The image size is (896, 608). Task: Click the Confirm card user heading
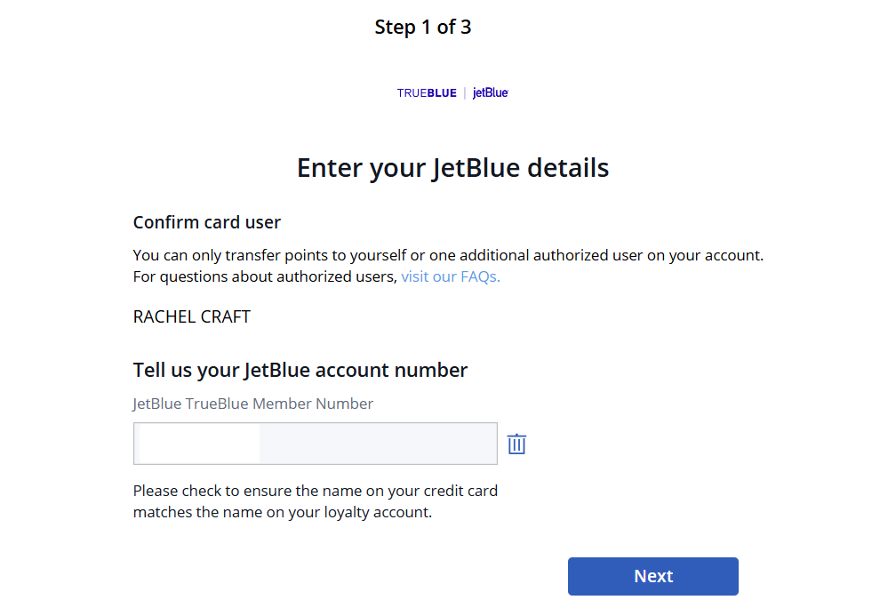pos(206,221)
